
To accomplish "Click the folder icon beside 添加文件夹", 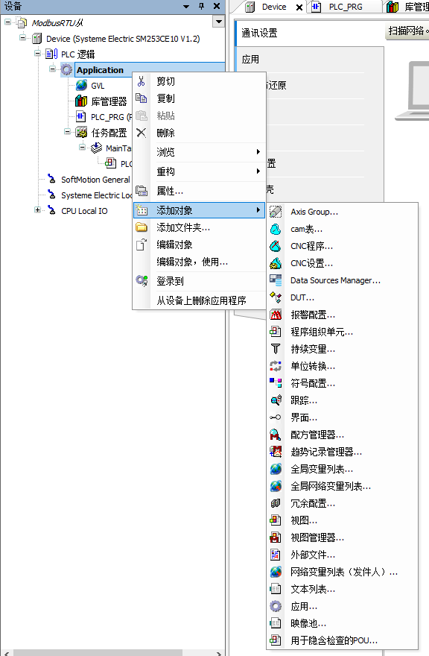I will click(x=142, y=227).
